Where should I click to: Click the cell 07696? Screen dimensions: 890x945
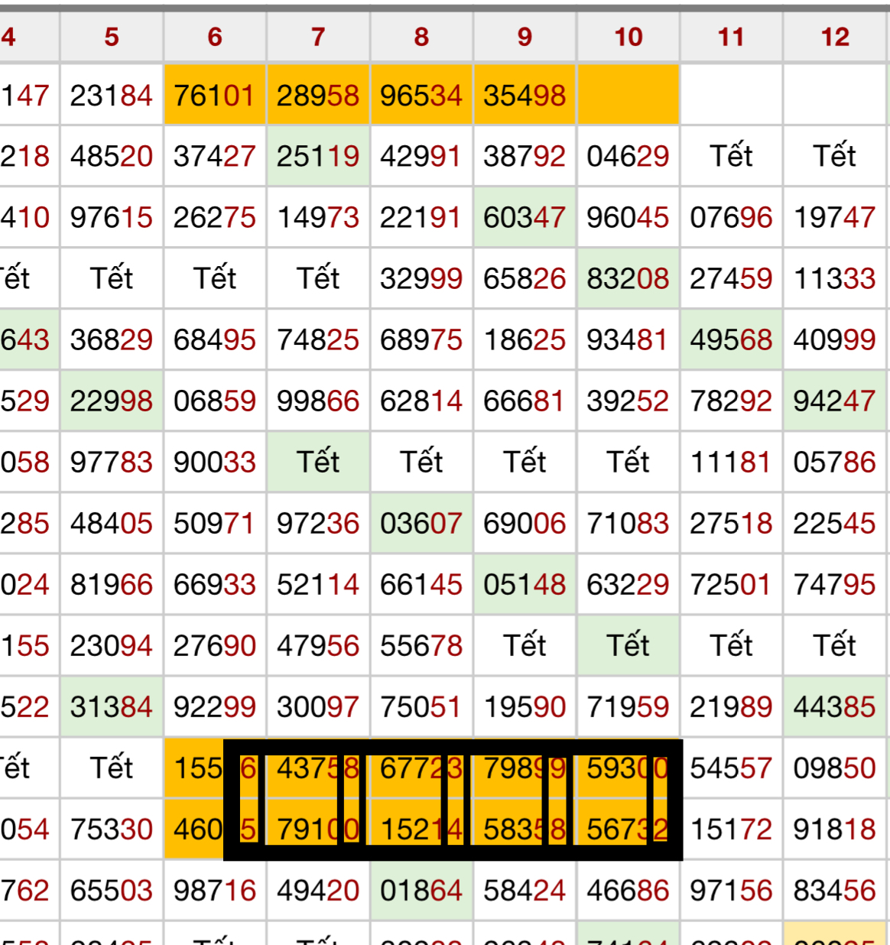(x=732, y=217)
